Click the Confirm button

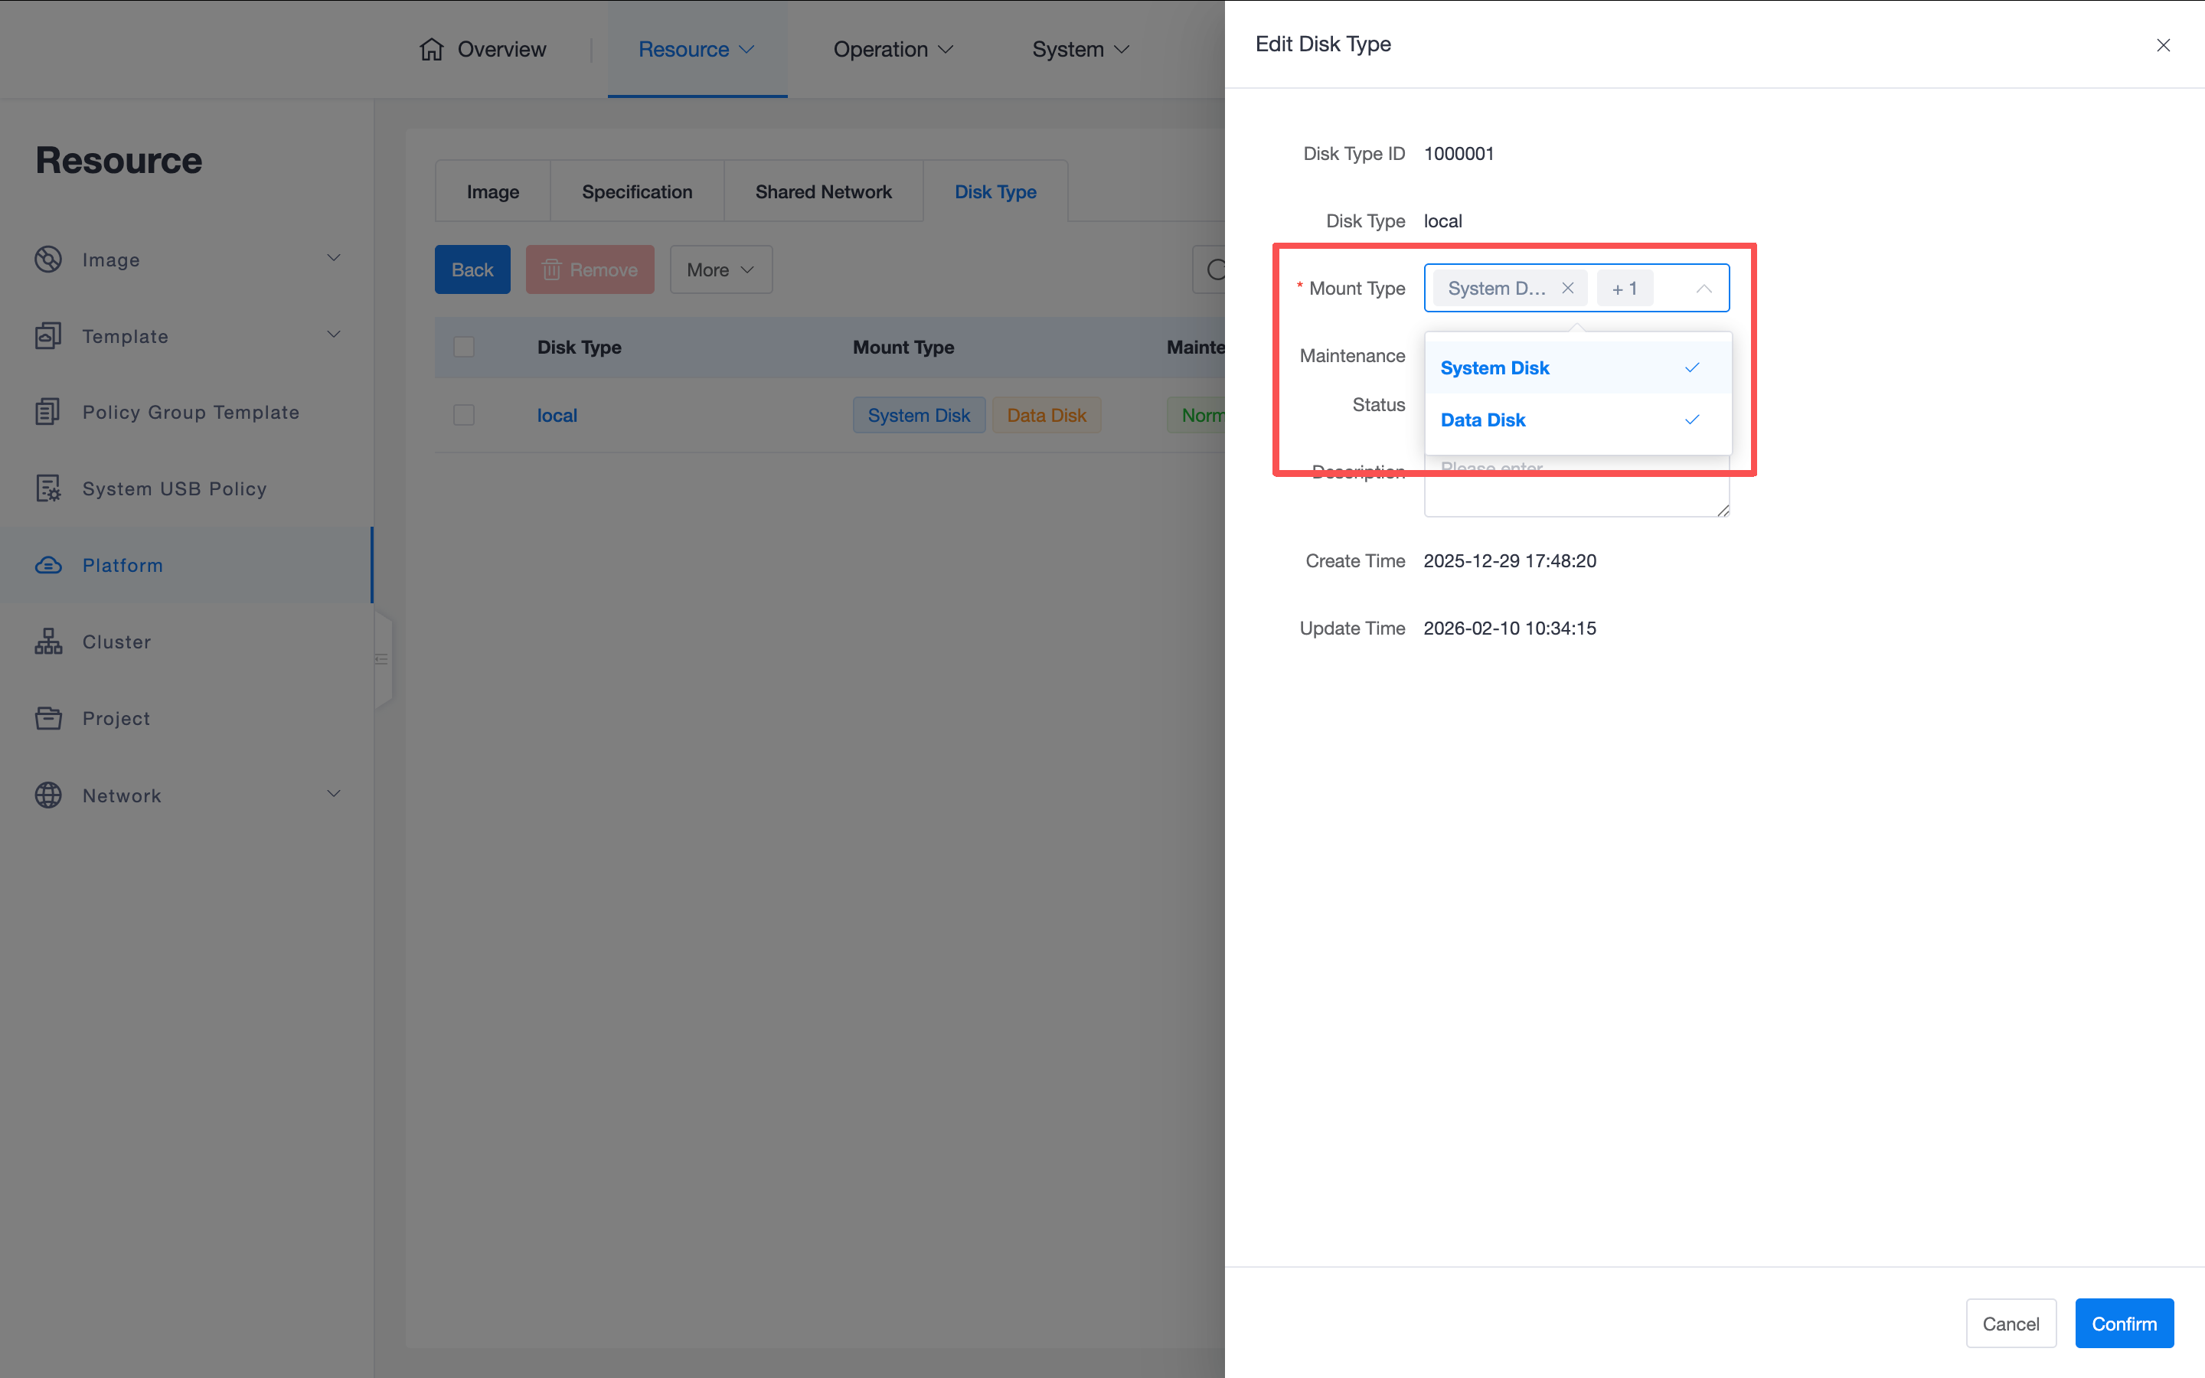pyautogui.click(x=2123, y=1324)
